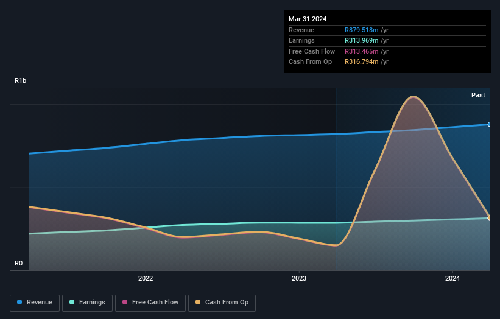Click the Earnings label in tooltip

pyautogui.click(x=301, y=40)
